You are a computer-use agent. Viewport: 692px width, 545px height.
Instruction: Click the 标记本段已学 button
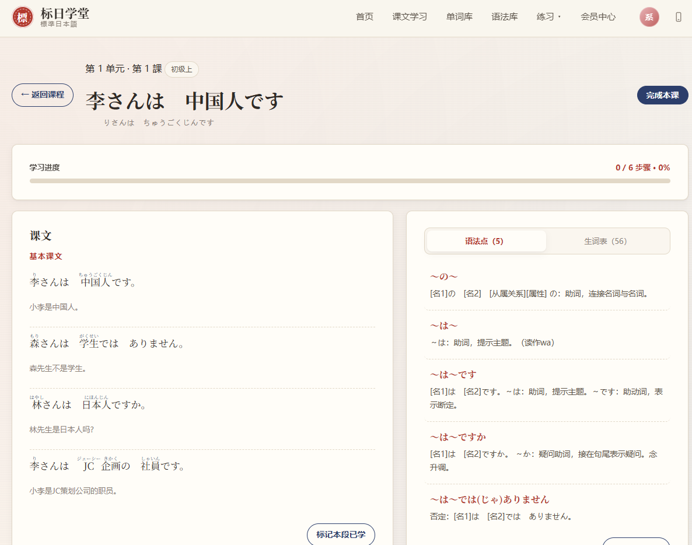tap(341, 534)
